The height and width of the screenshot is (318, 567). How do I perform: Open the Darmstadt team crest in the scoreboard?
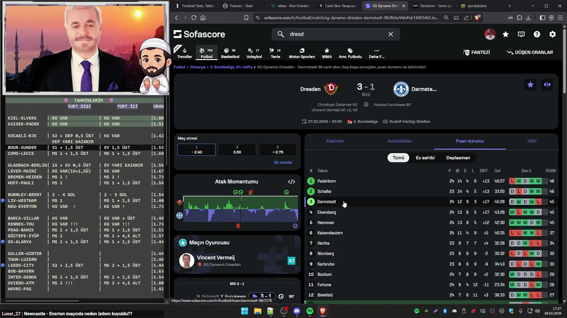[401, 89]
